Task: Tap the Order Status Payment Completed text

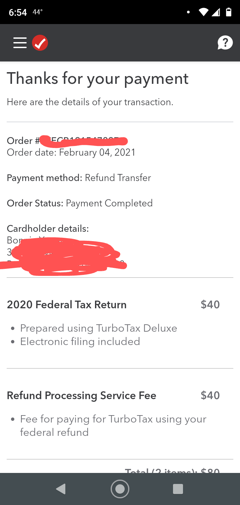Action: click(x=80, y=203)
